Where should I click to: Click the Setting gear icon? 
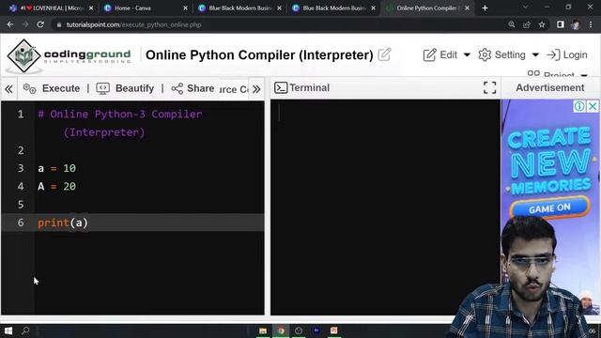click(x=485, y=54)
